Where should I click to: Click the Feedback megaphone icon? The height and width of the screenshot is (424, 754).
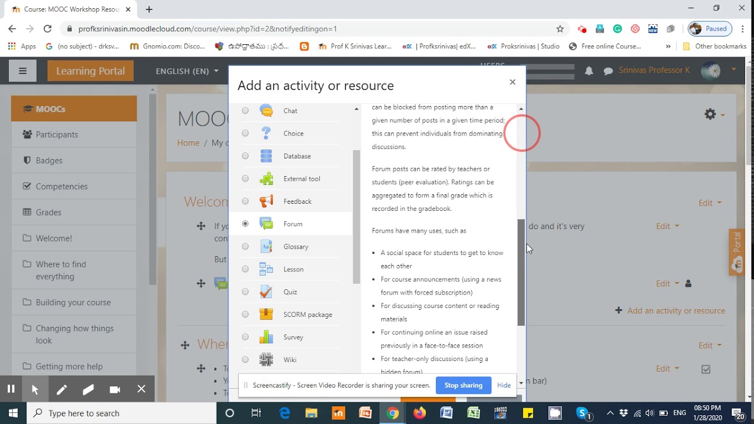click(x=266, y=201)
